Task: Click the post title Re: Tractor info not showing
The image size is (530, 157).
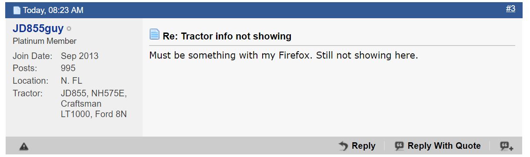Action: (227, 36)
